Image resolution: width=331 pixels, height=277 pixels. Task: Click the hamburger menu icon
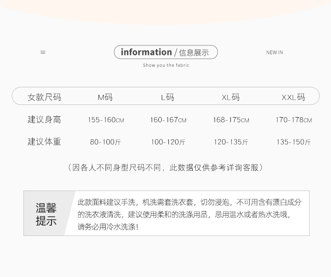tap(43, 52)
